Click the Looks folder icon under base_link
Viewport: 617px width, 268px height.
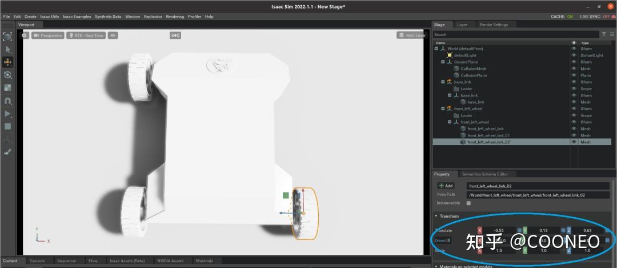tap(456, 89)
